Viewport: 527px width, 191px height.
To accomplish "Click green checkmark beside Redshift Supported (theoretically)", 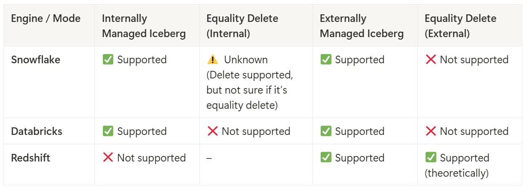I will pos(431,158).
